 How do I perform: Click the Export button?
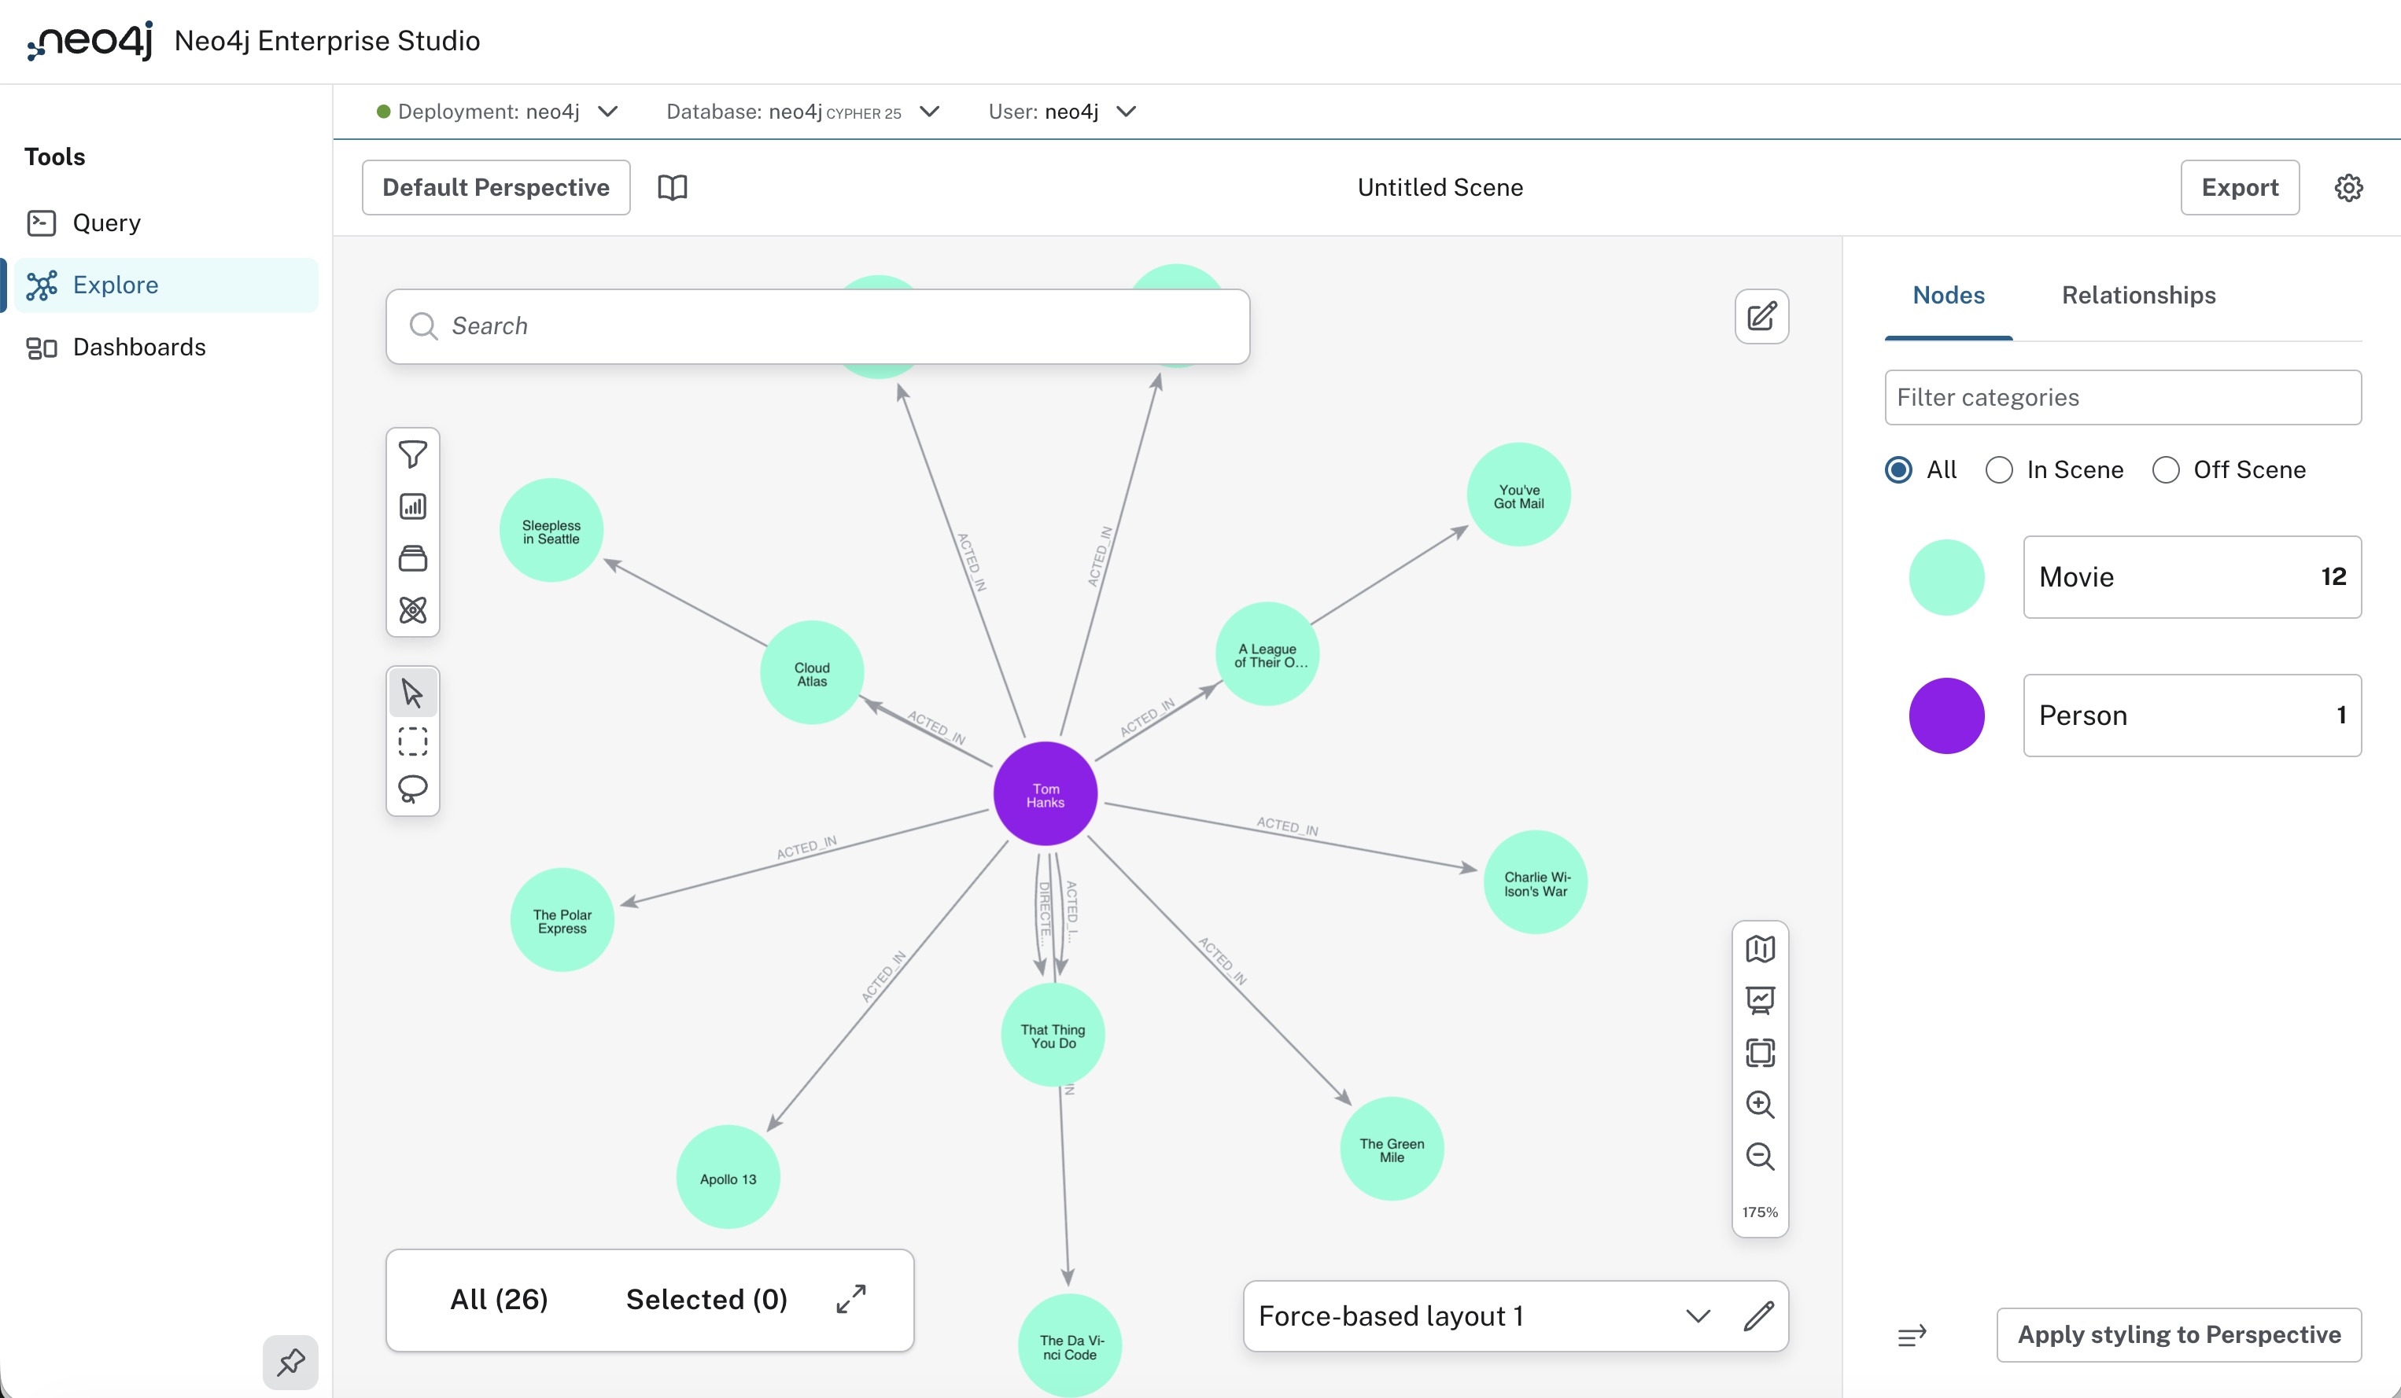click(2240, 188)
